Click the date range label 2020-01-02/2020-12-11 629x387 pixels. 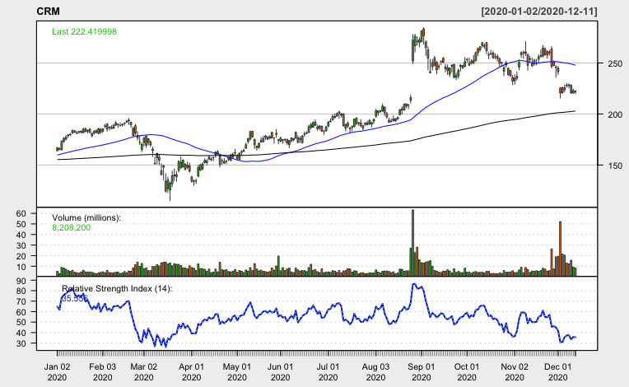coord(539,12)
